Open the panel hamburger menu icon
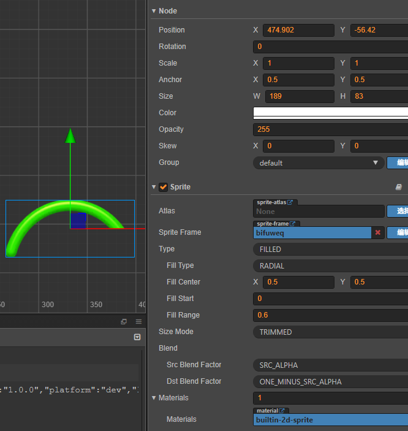The height and width of the screenshot is (431, 408). pos(138,321)
